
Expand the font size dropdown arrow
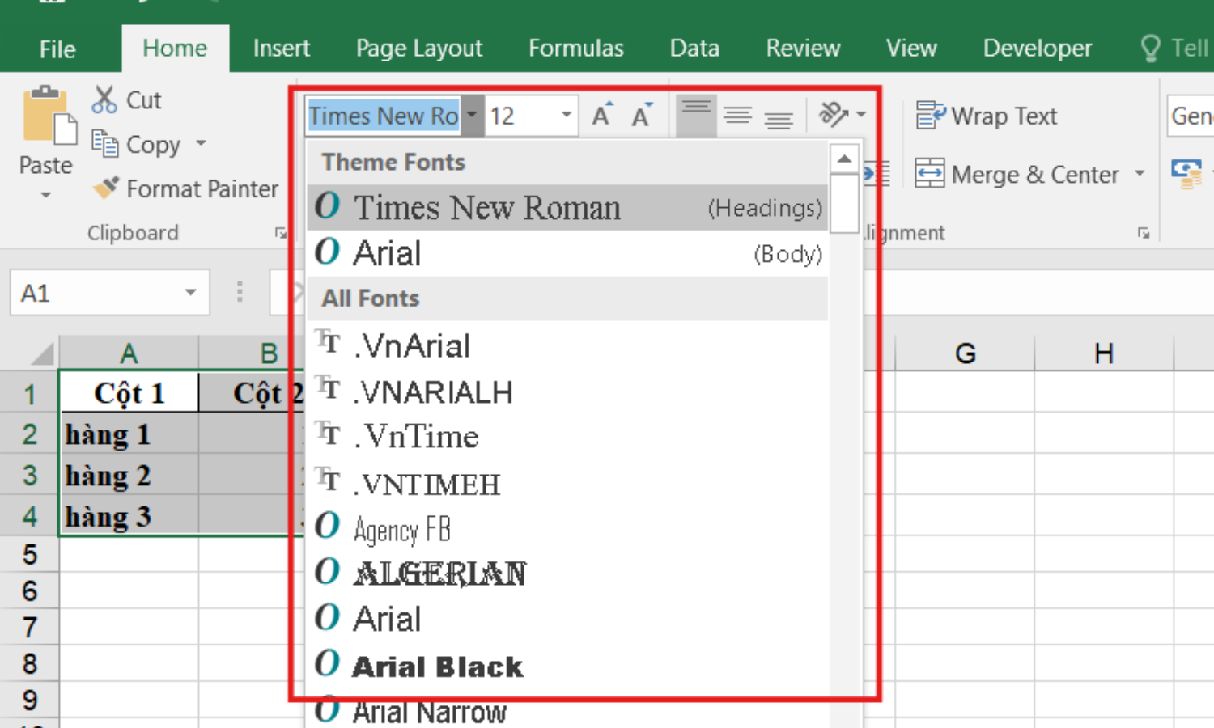pyautogui.click(x=567, y=115)
